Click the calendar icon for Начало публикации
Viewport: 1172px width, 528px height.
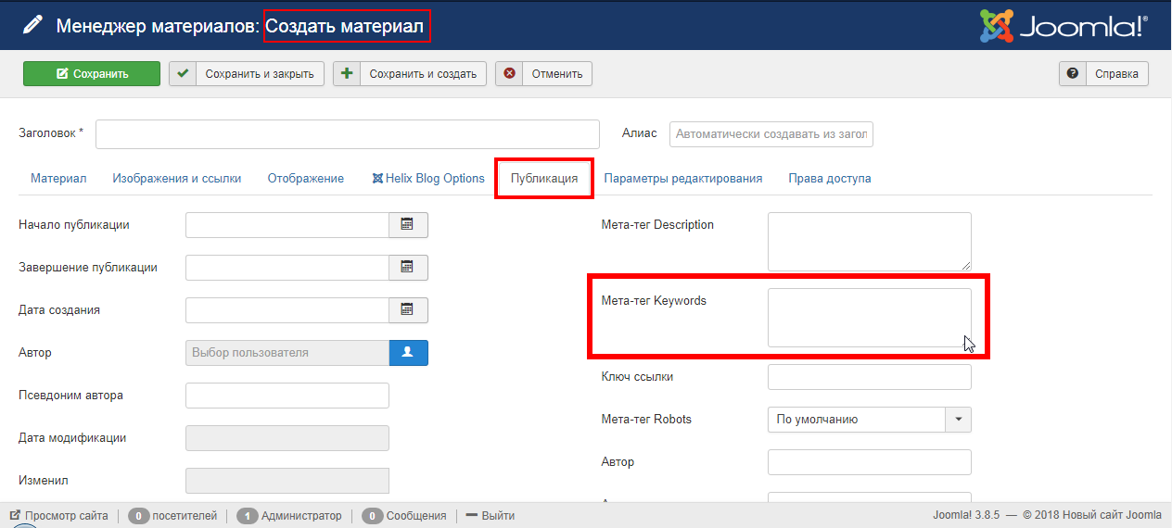[407, 225]
